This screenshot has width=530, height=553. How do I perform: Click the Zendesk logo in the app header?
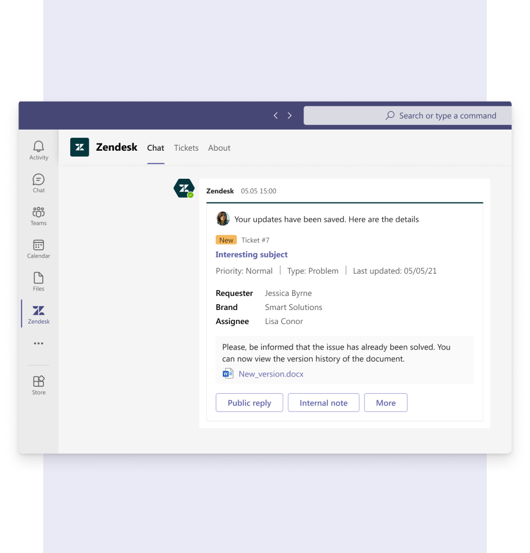(x=79, y=147)
